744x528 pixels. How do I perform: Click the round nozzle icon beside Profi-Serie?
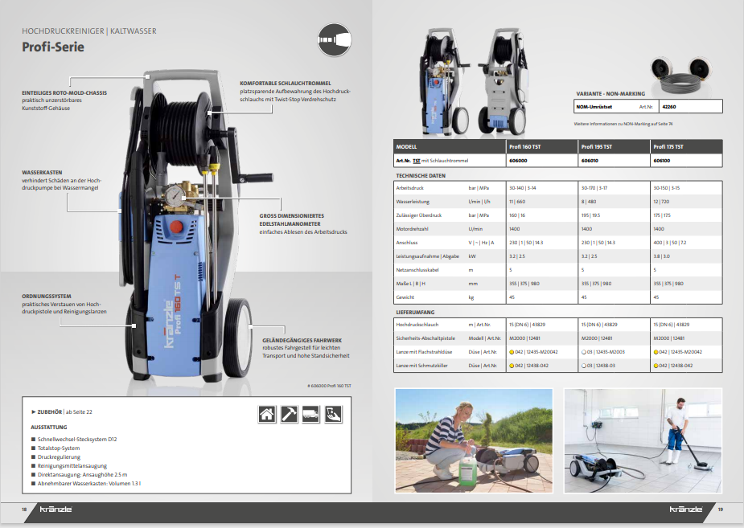pos(335,40)
